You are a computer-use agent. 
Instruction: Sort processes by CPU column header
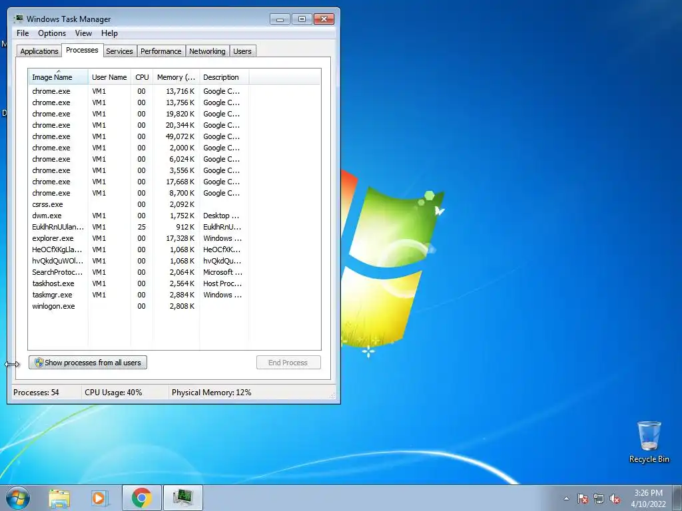point(142,77)
